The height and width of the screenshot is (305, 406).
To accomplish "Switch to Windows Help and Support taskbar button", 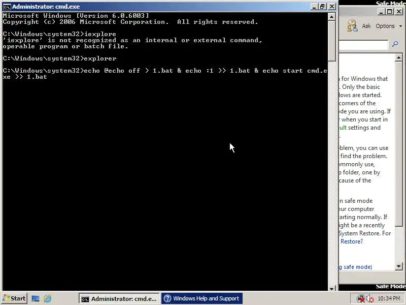I will (202, 298).
